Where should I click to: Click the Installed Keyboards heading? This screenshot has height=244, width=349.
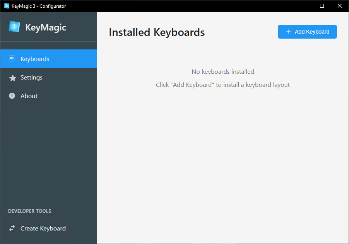point(157,32)
